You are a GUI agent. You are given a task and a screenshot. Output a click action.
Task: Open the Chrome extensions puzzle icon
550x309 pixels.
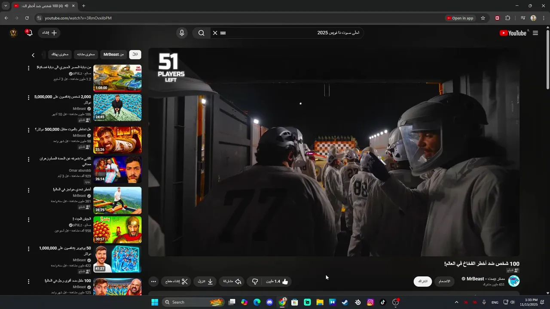pos(508,18)
